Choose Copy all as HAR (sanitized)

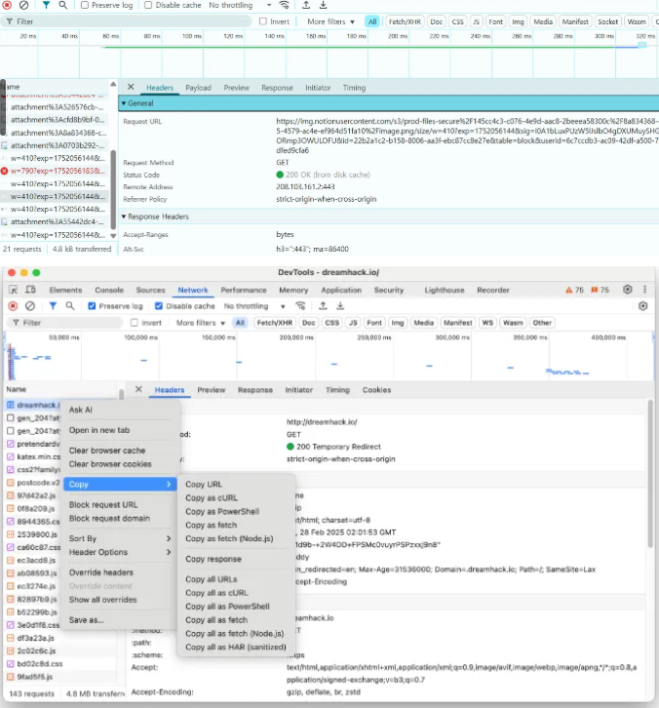[x=236, y=647]
